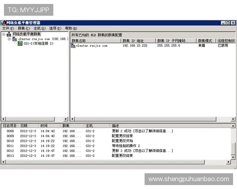
Task: Select cluster.ruijie.com in the cluster list
Action: pos(92,46)
